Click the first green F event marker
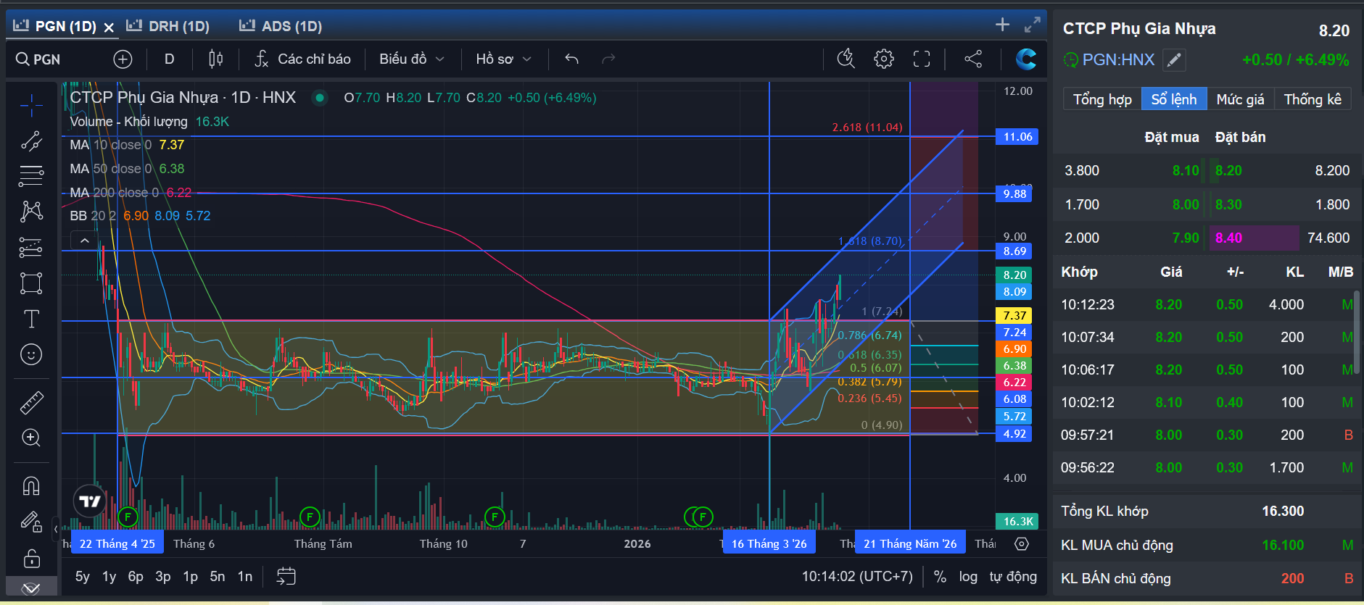1364x605 pixels. pos(128,517)
